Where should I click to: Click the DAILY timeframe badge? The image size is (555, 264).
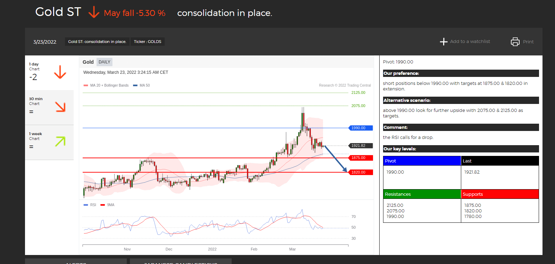tap(104, 62)
